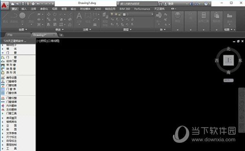Select the Rotate tool in the Modify panel

click(55, 14)
